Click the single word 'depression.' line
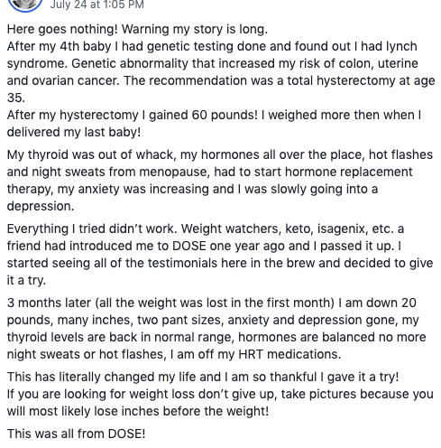This screenshot has width=441, height=448. (x=41, y=206)
